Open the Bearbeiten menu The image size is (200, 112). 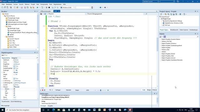tap(9, 4)
